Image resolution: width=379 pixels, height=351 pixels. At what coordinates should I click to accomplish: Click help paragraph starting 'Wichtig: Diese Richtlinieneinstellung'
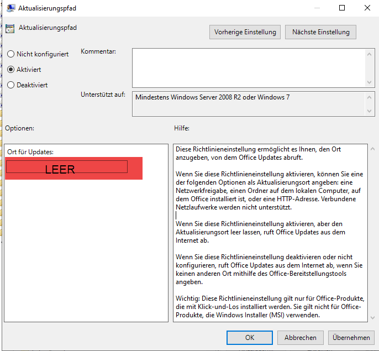(270, 307)
